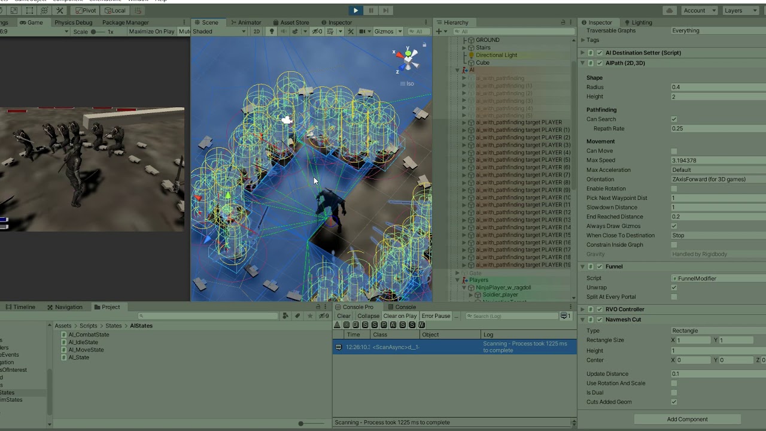
Task: Open the When Close To Destination dropdown
Action: pos(718,236)
